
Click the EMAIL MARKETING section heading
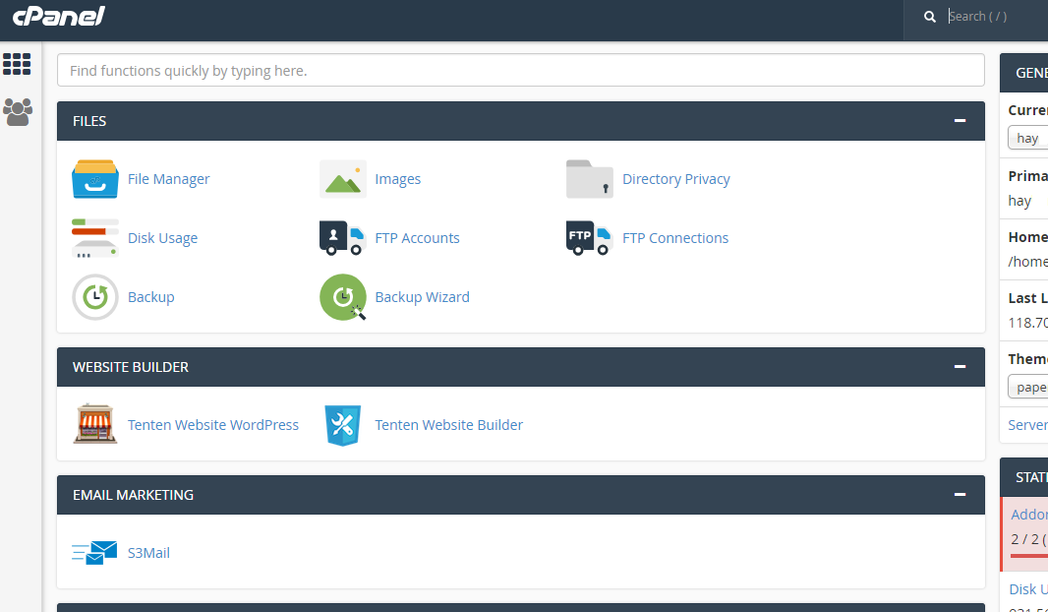point(133,495)
